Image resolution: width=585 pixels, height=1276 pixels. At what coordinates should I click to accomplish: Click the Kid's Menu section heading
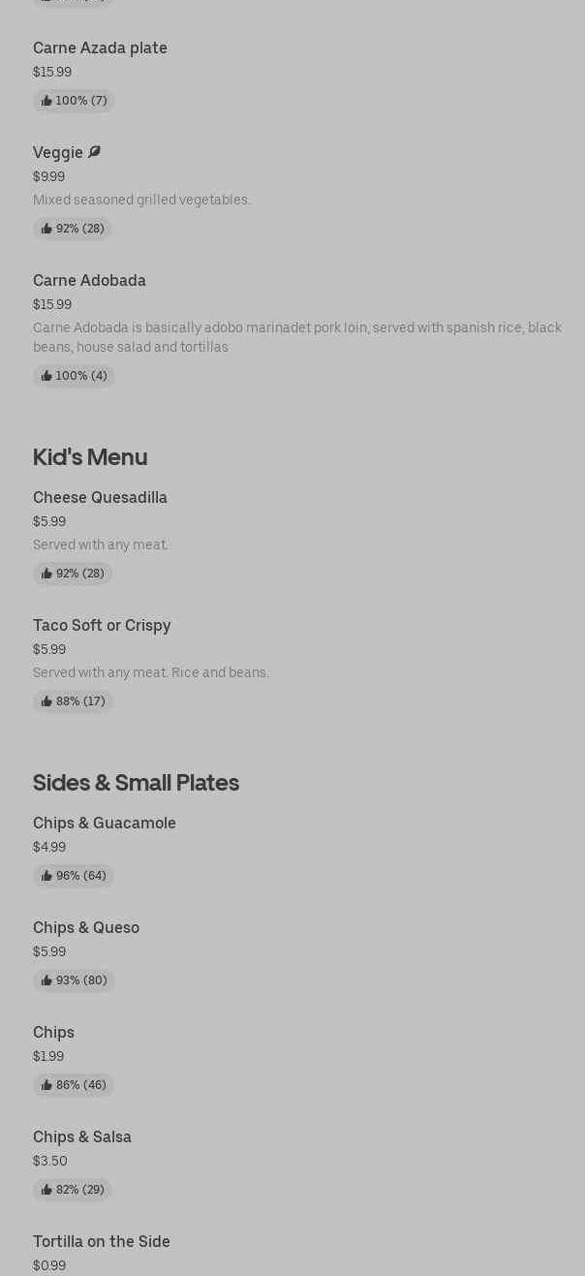[90, 457]
